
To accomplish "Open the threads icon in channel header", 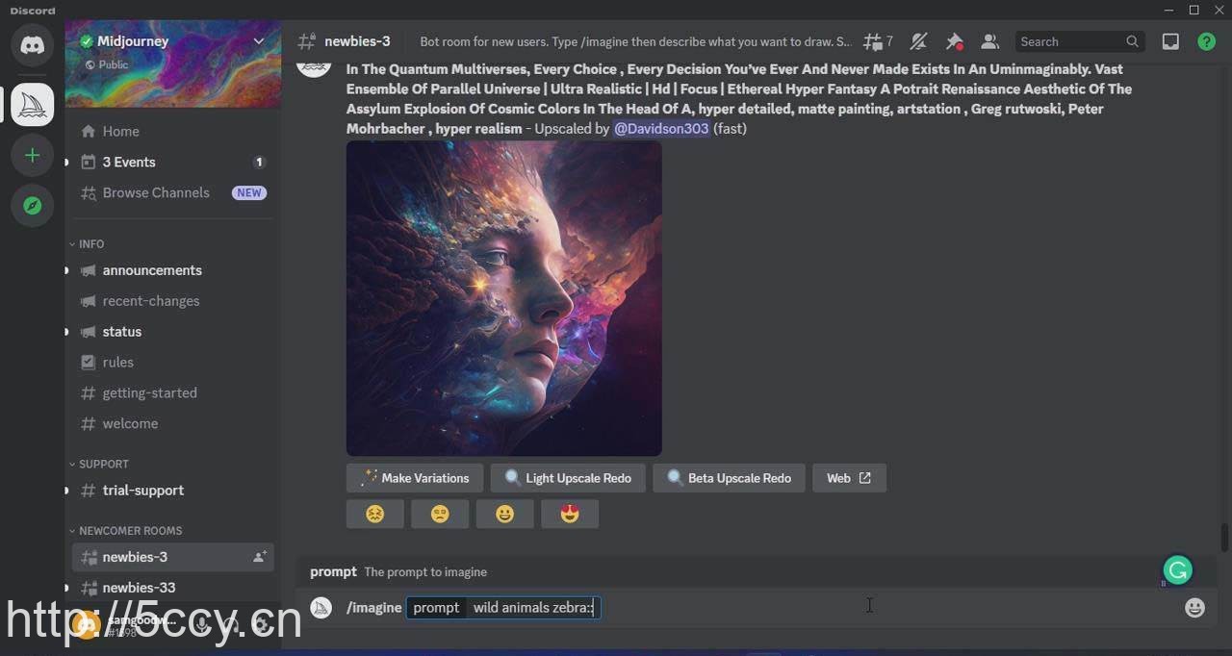I will click(877, 41).
